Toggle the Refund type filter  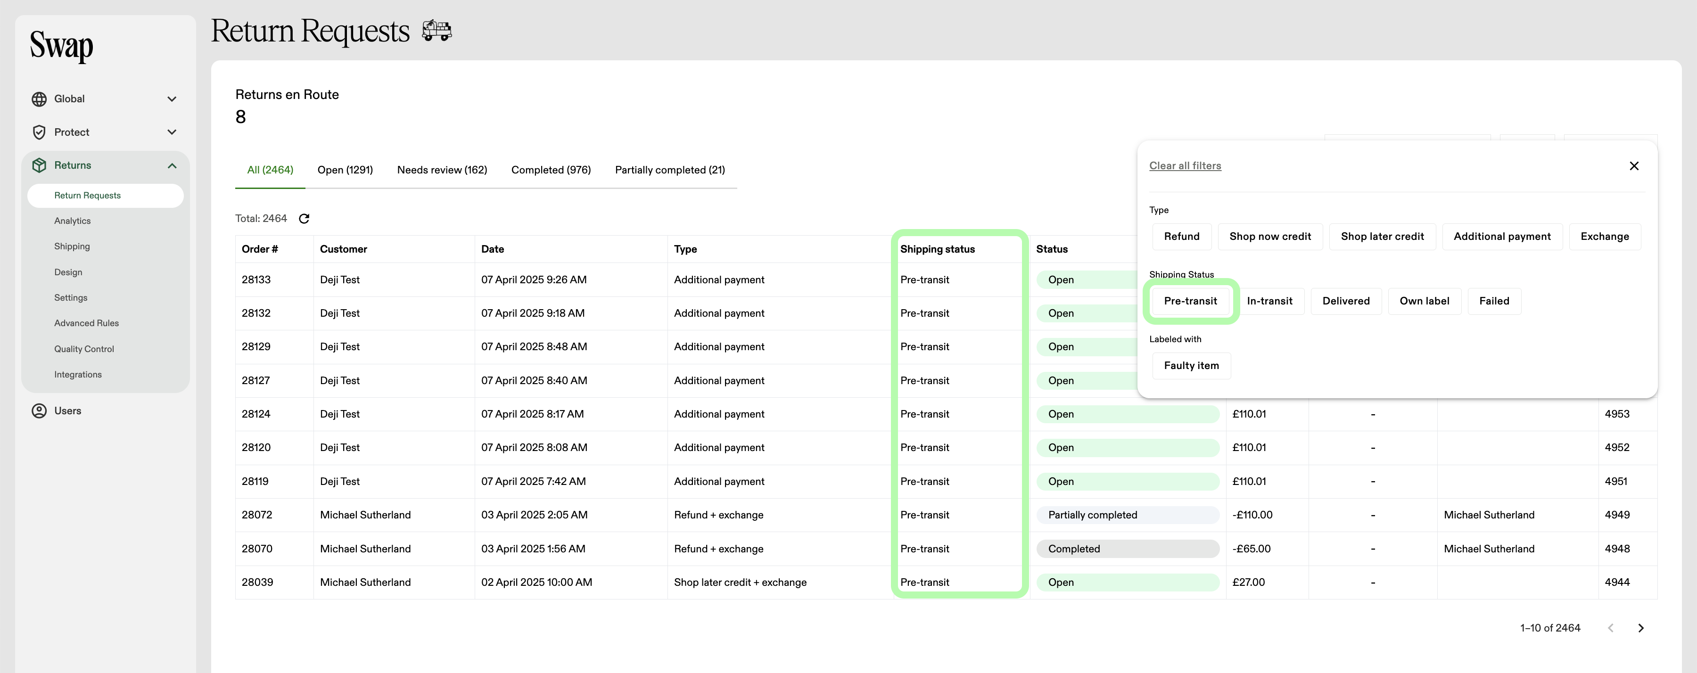[1182, 237]
